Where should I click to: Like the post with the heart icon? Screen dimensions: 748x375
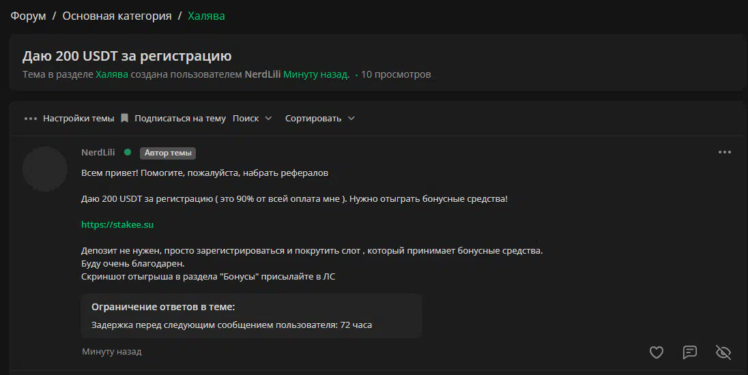(657, 352)
